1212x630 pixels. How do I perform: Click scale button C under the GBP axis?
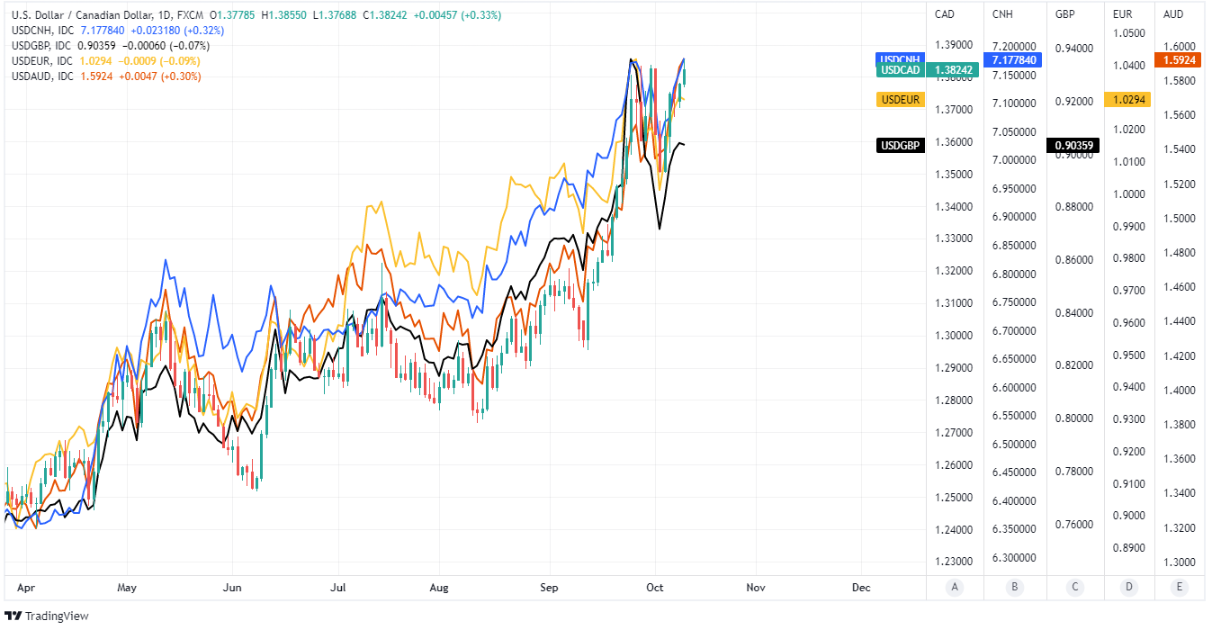[x=1074, y=588]
